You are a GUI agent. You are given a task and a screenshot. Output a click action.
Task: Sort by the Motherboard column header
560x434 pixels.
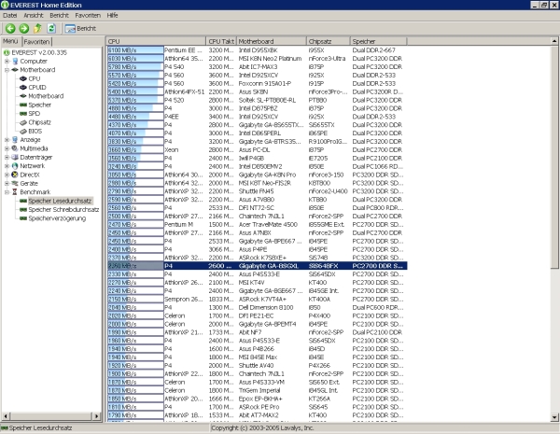[x=272, y=41]
